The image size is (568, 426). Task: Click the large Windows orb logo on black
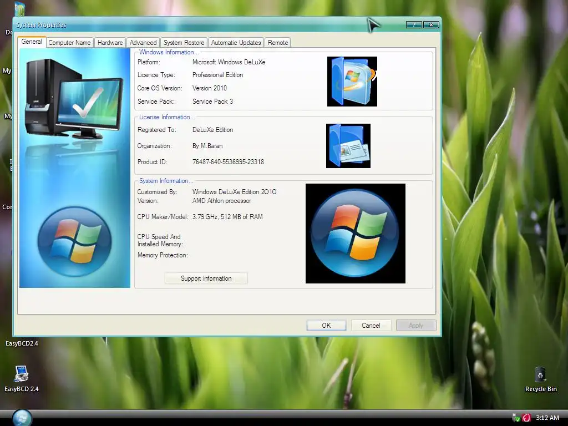click(x=356, y=234)
